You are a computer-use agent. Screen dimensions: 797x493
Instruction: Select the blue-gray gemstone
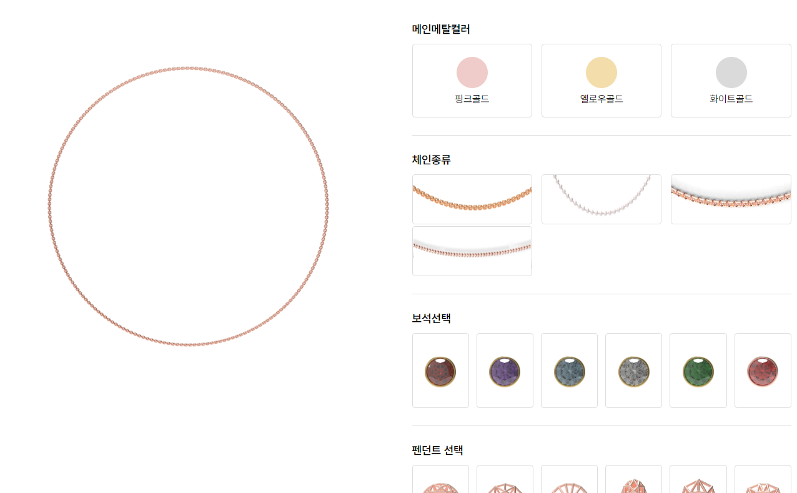(x=569, y=371)
